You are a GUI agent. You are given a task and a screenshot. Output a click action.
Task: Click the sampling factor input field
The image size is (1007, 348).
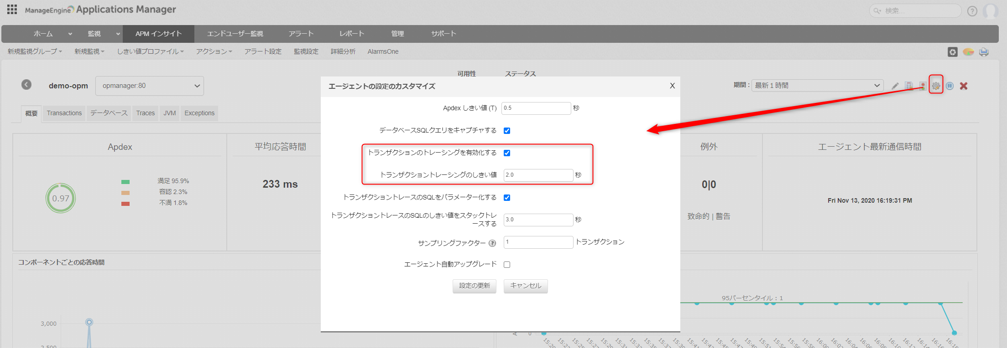click(538, 242)
